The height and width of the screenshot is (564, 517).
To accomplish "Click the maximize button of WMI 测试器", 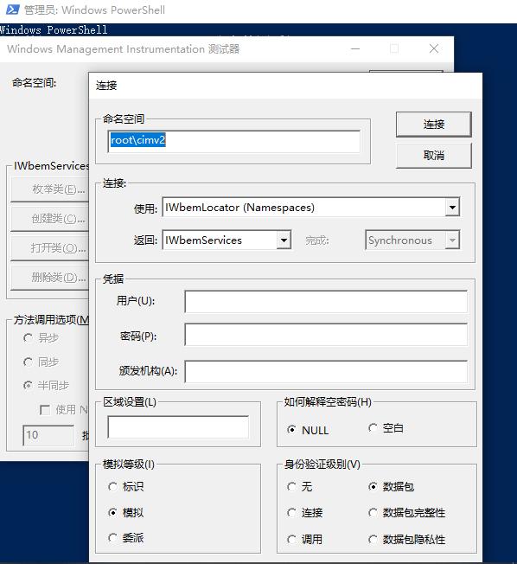I will tap(394, 49).
